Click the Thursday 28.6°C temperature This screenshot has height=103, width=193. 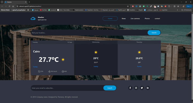tap(139, 58)
